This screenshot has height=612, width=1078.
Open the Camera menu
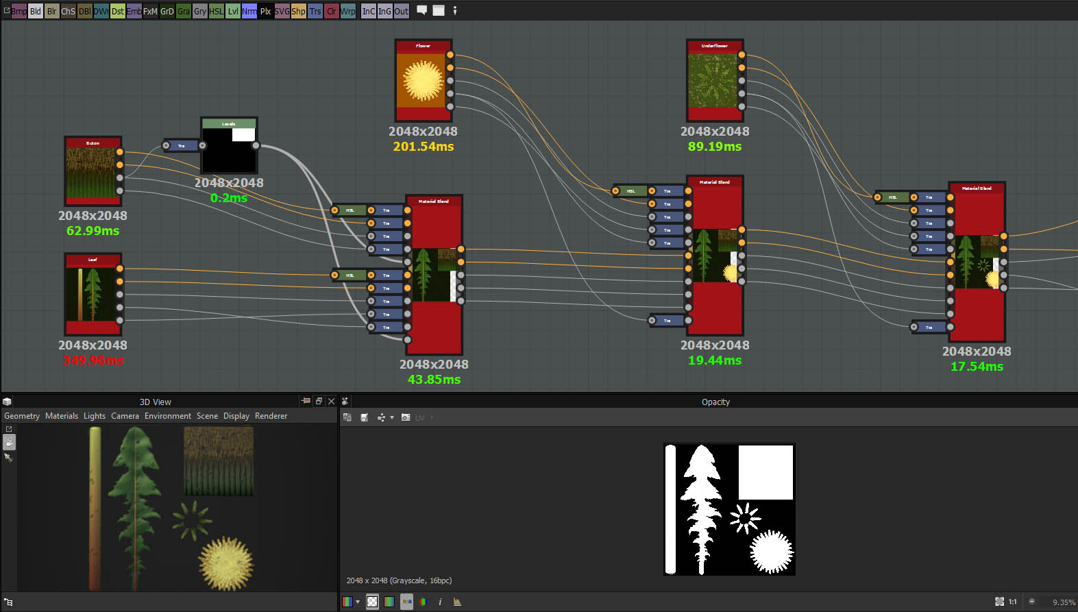coord(125,416)
